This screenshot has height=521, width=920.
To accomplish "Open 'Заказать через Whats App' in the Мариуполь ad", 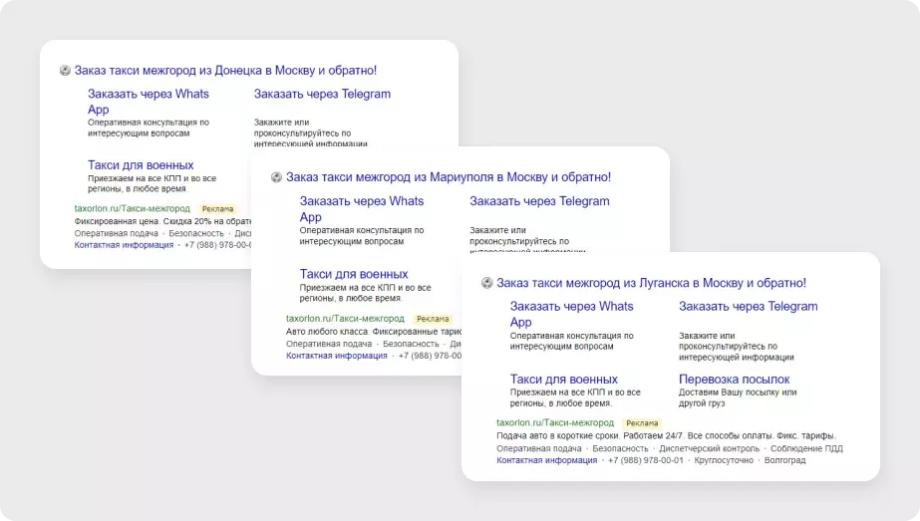I will 362,209.
